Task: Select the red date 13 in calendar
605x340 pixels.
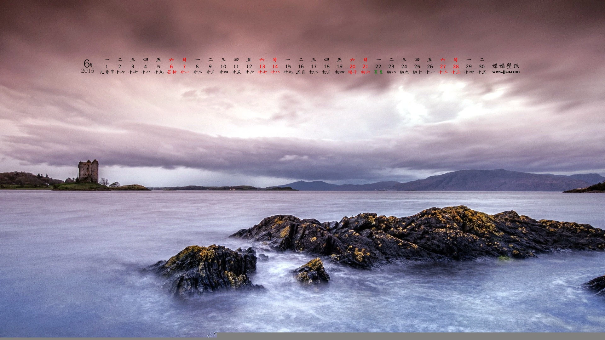Action: click(262, 66)
